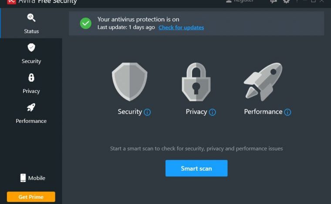Open the Status tab in the sidebar
This screenshot has height=204, width=331.
(31, 23)
